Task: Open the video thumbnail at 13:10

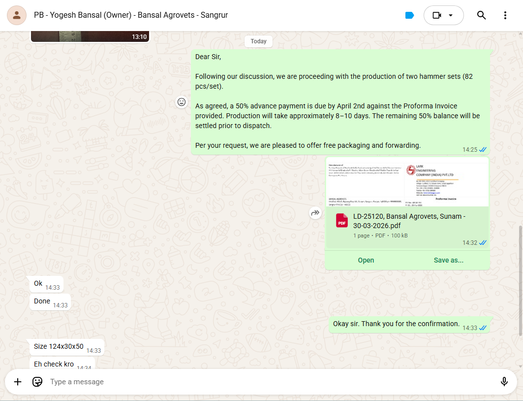Action: point(90,36)
